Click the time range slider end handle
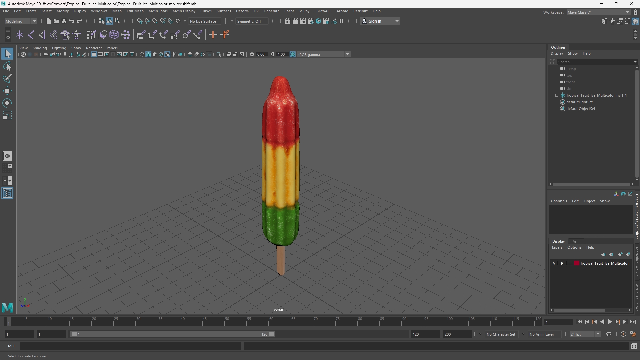The width and height of the screenshot is (640, 360). [x=272, y=334]
